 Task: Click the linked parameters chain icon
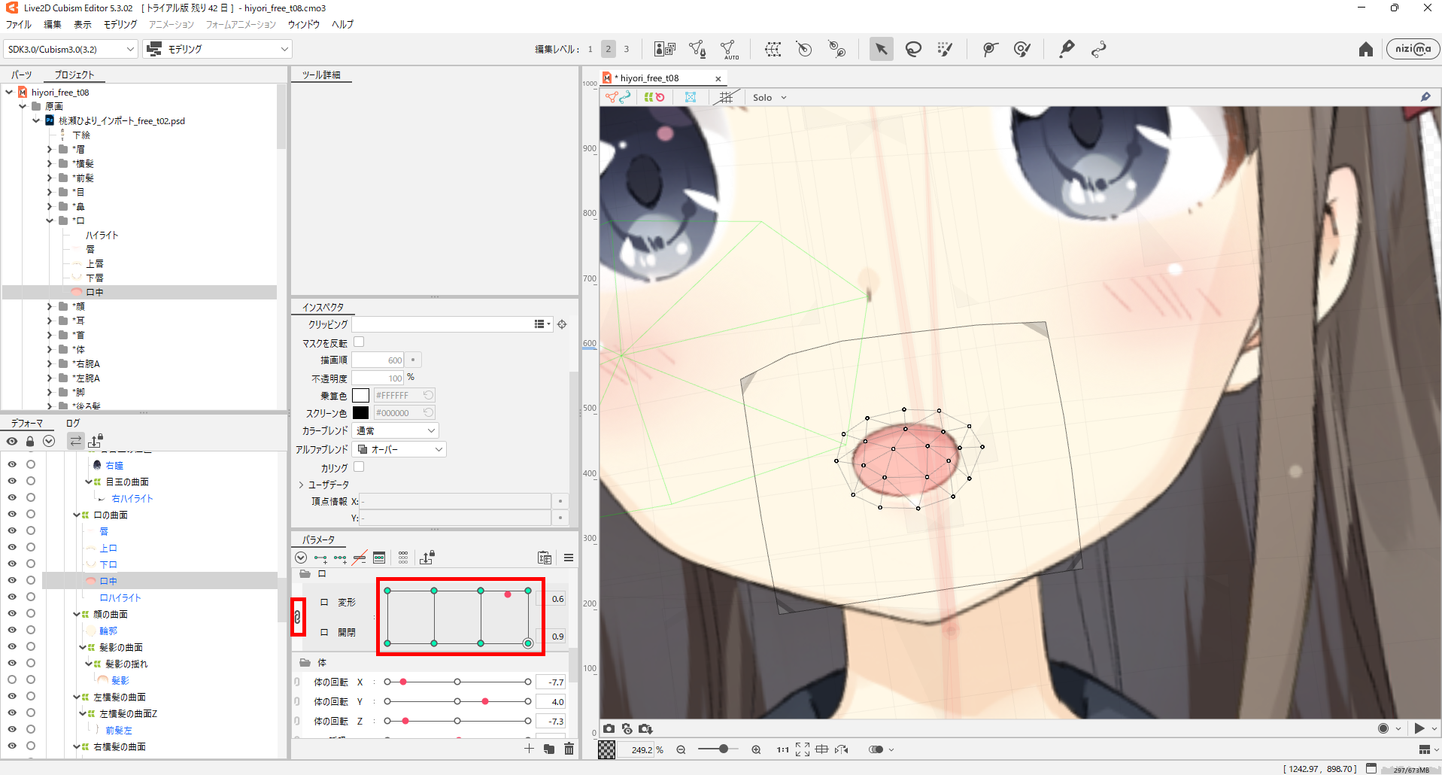(298, 617)
